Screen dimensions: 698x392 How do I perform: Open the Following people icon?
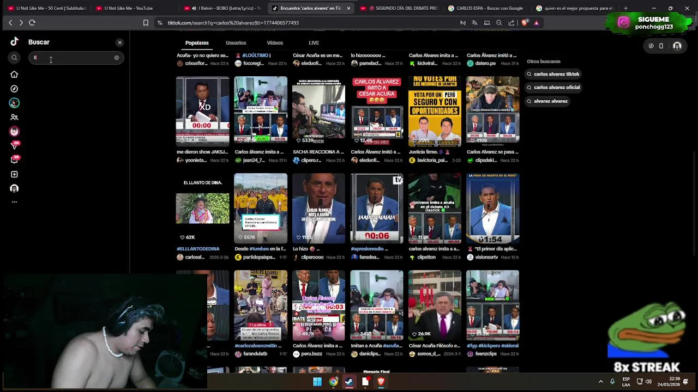click(x=14, y=117)
